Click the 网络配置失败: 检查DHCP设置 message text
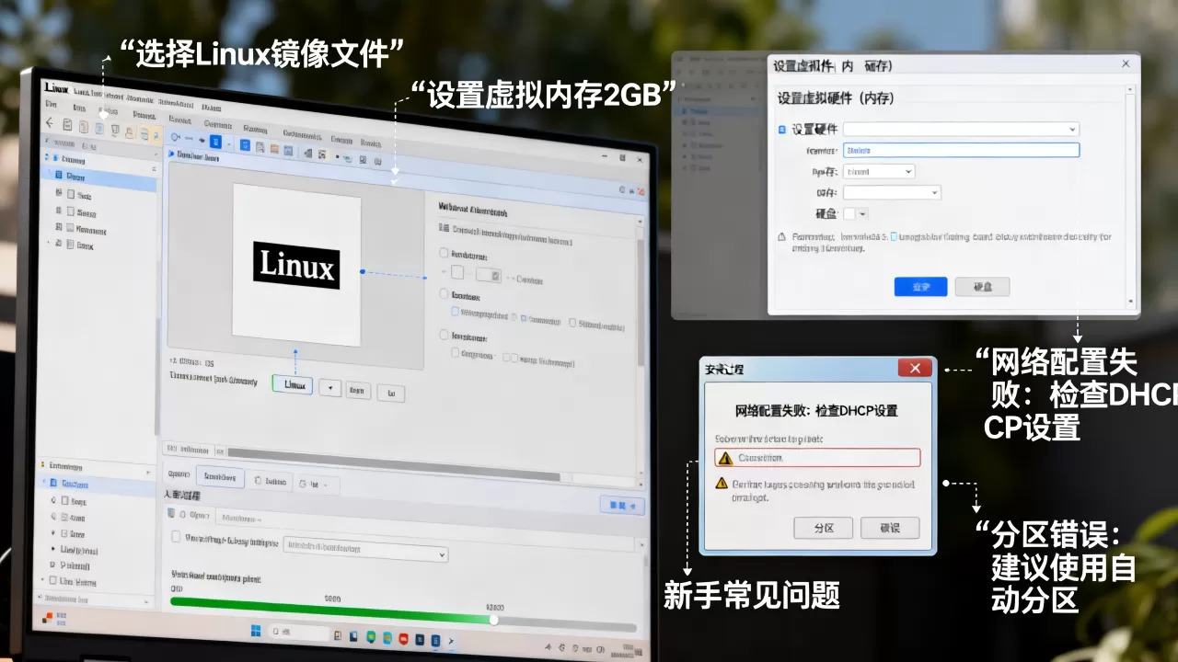The image size is (1178, 662). coord(816,410)
